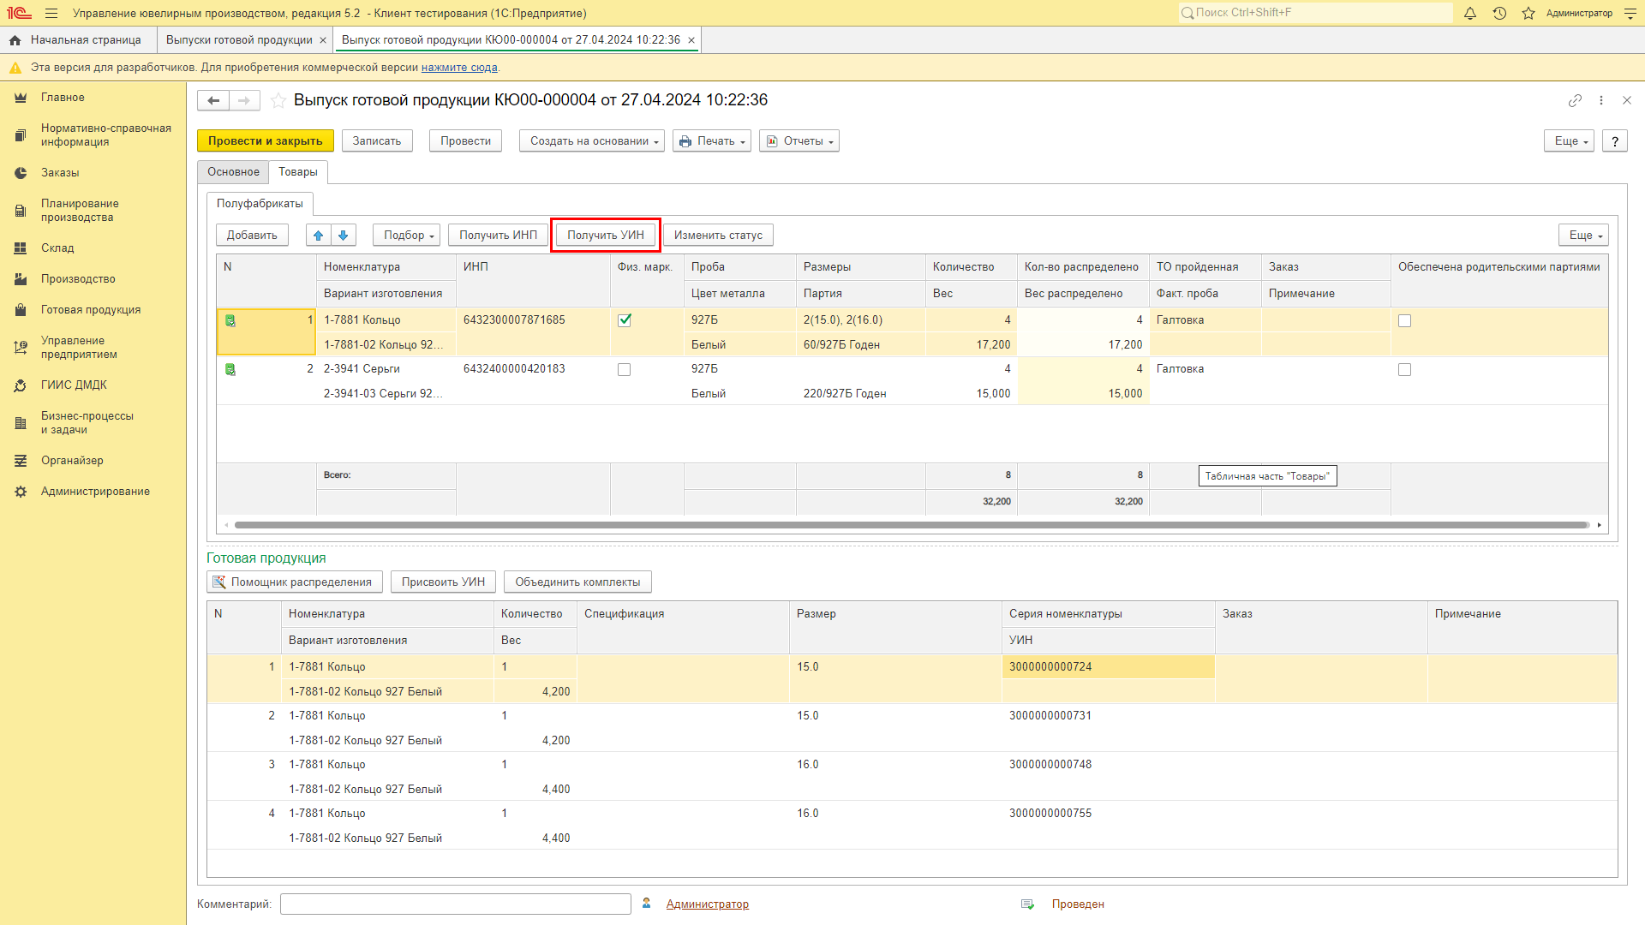Toggle Обеспечена партиями checkbox for Серьги row
1645x925 pixels.
tap(1404, 370)
